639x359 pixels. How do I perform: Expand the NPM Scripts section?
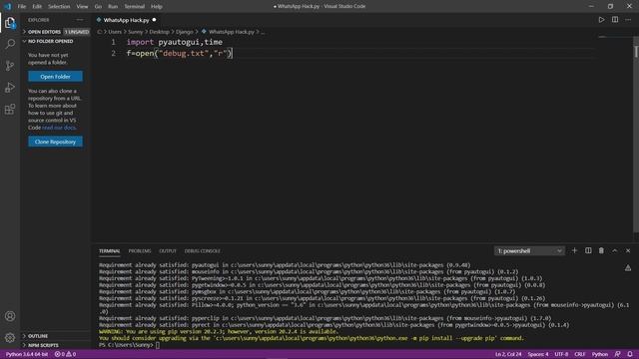click(55, 345)
